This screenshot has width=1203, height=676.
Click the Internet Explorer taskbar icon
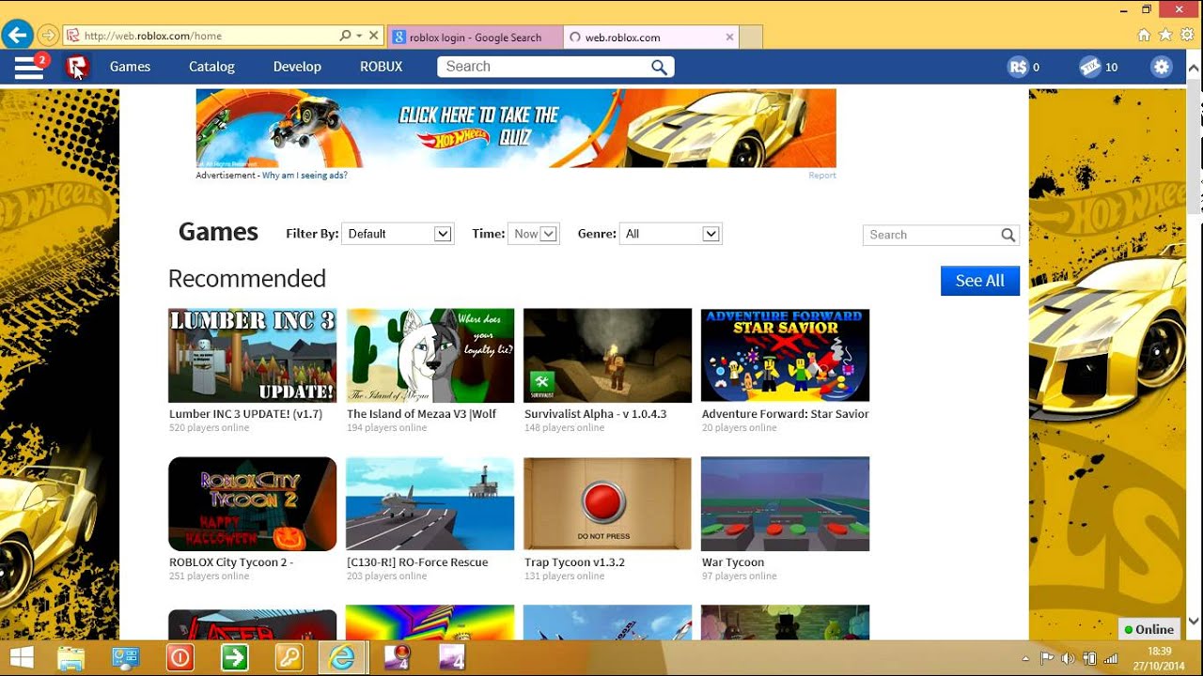click(341, 657)
